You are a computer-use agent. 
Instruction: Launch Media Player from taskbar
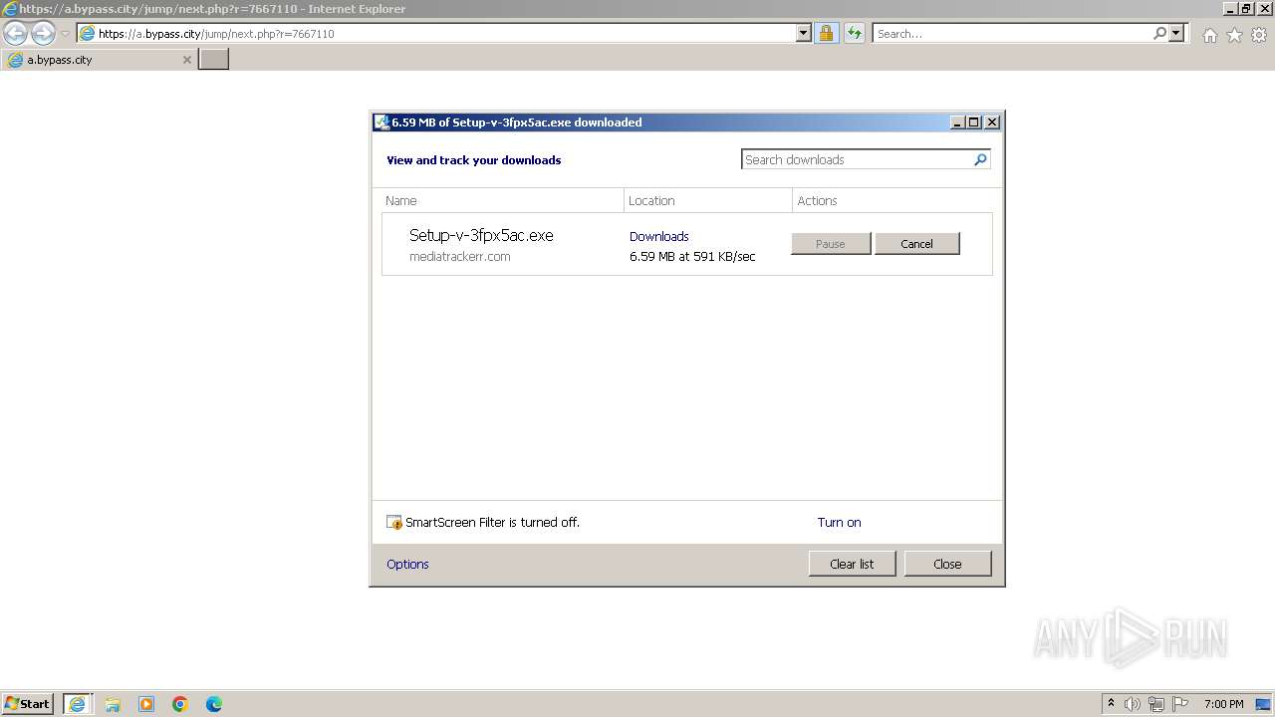(146, 704)
